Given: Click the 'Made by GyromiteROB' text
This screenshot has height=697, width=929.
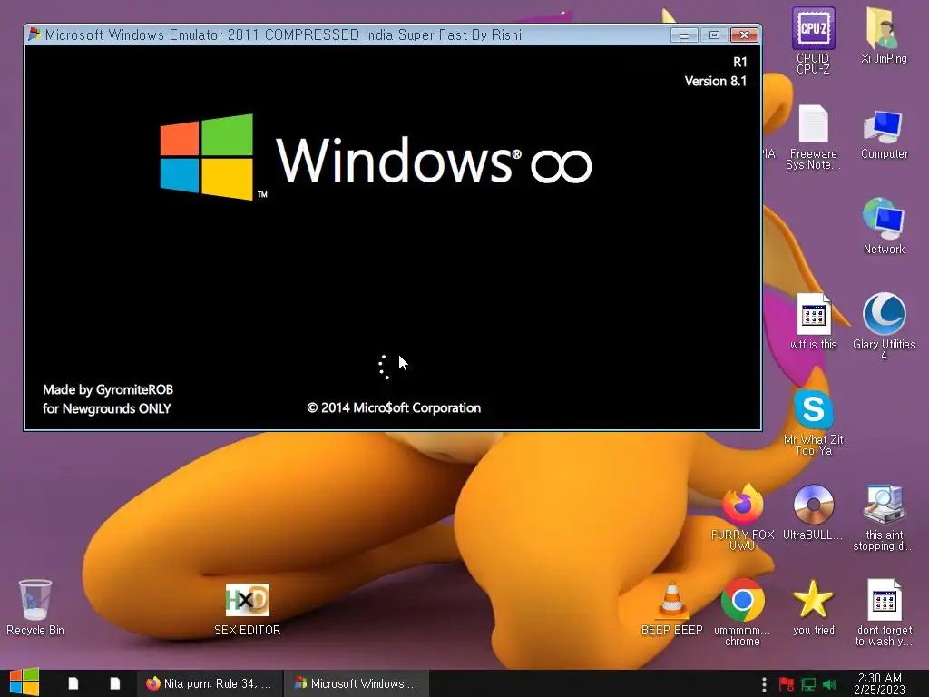Looking at the screenshot, I should 108,389.
